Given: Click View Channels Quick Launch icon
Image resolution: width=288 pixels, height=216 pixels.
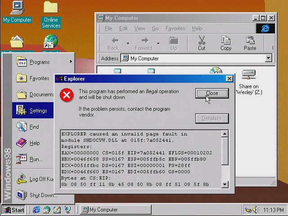Looking at the screenshot, I should (67, 210).
